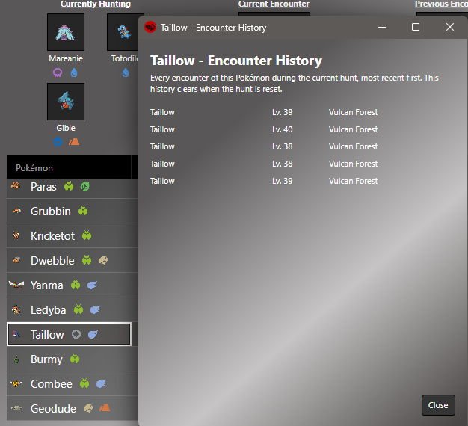Click Yanma bug type icon
The image size is (468, 426).
pyautogui.click(x=76, y=285)
